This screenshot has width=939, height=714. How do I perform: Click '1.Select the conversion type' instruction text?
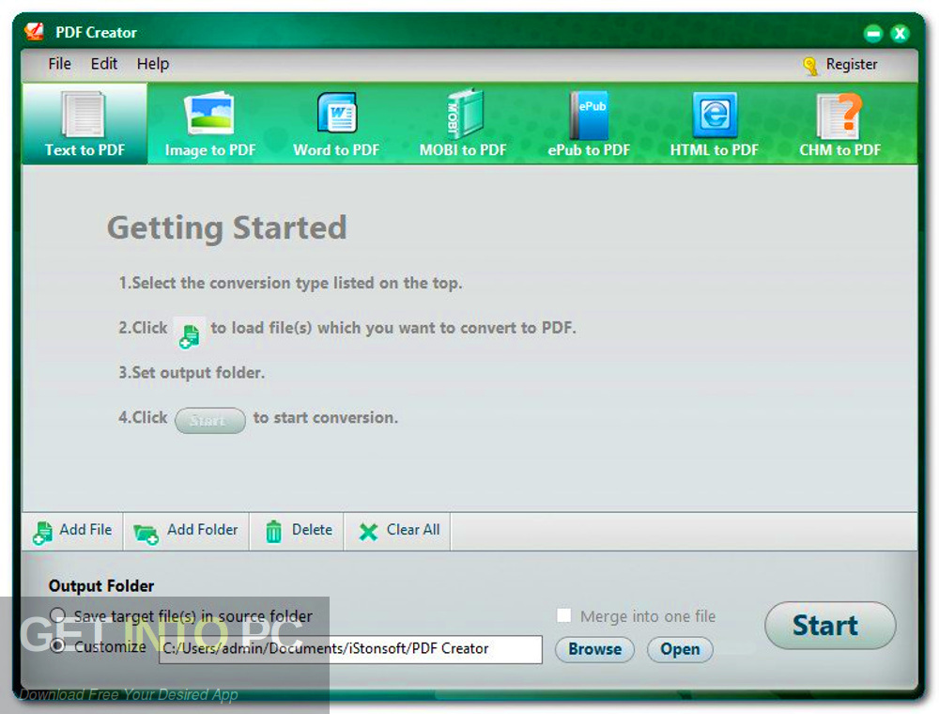(x=290, y=283)
